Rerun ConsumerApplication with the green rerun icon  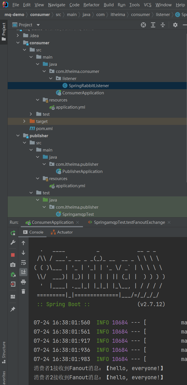13,233
